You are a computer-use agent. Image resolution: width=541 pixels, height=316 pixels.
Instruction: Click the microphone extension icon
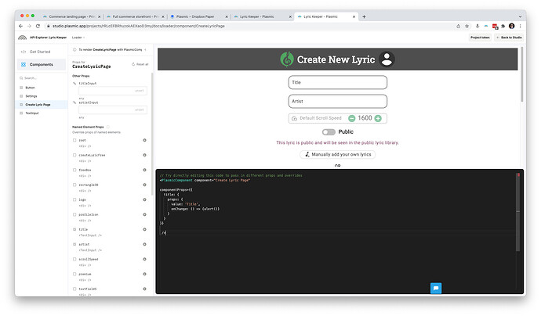point(477,26)
